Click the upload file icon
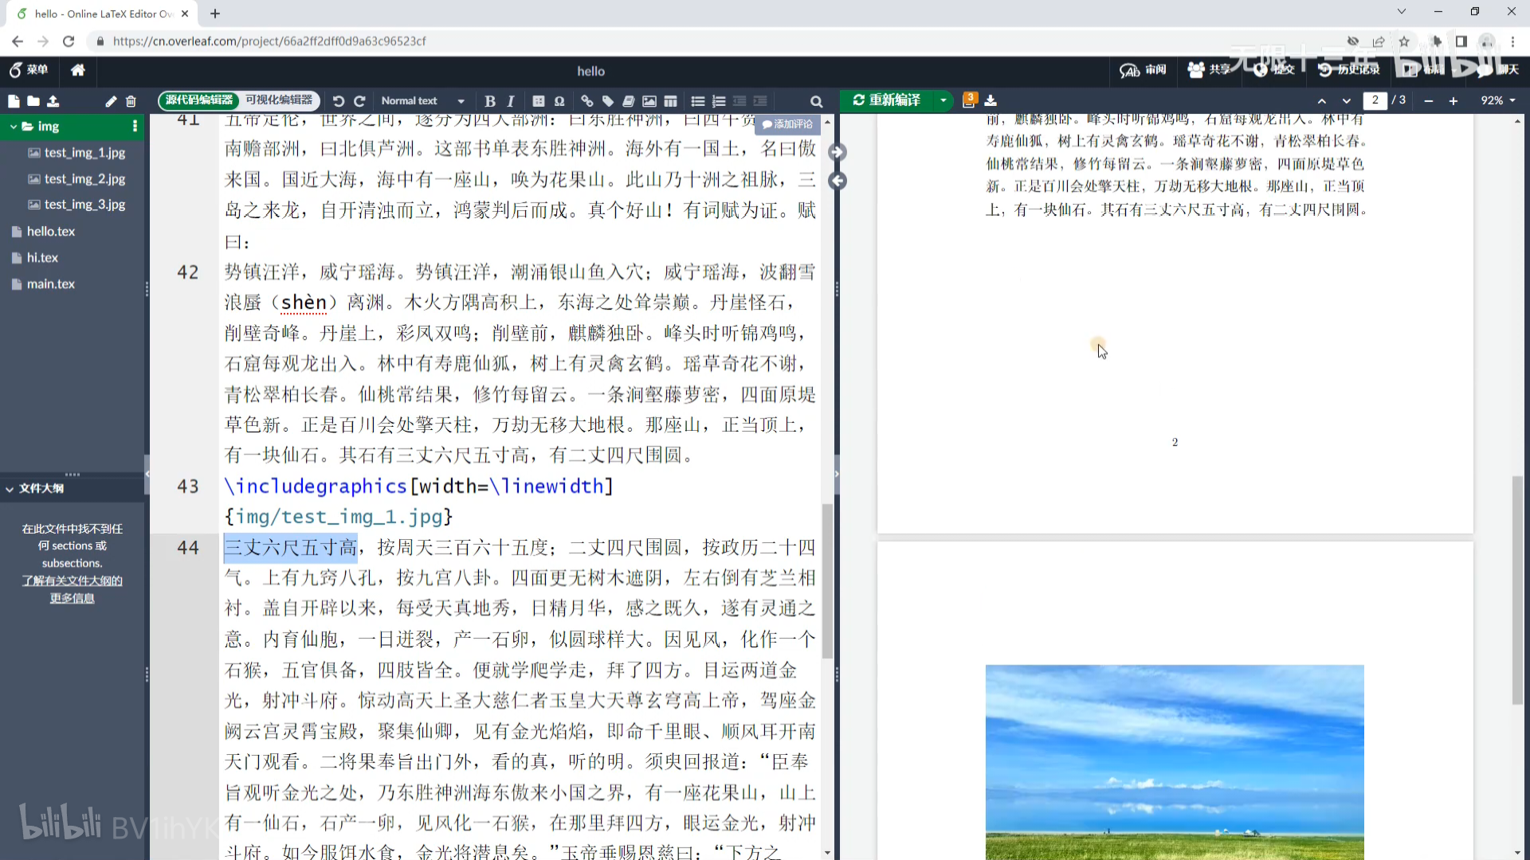1530x860 pixels. coord(53,101)
